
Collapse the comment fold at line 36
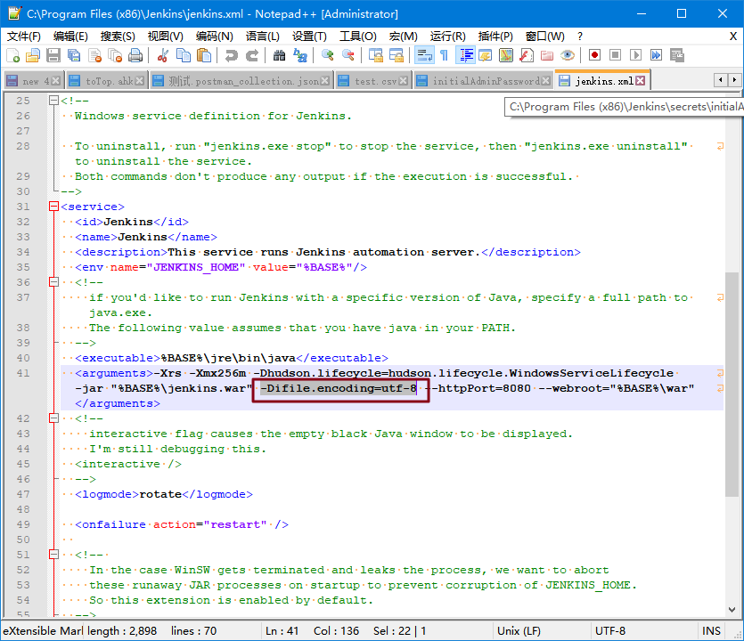click(x=53, y=282)
